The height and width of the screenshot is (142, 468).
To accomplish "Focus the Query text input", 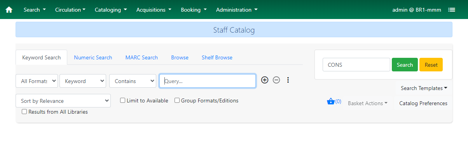I will coord(208,81).
